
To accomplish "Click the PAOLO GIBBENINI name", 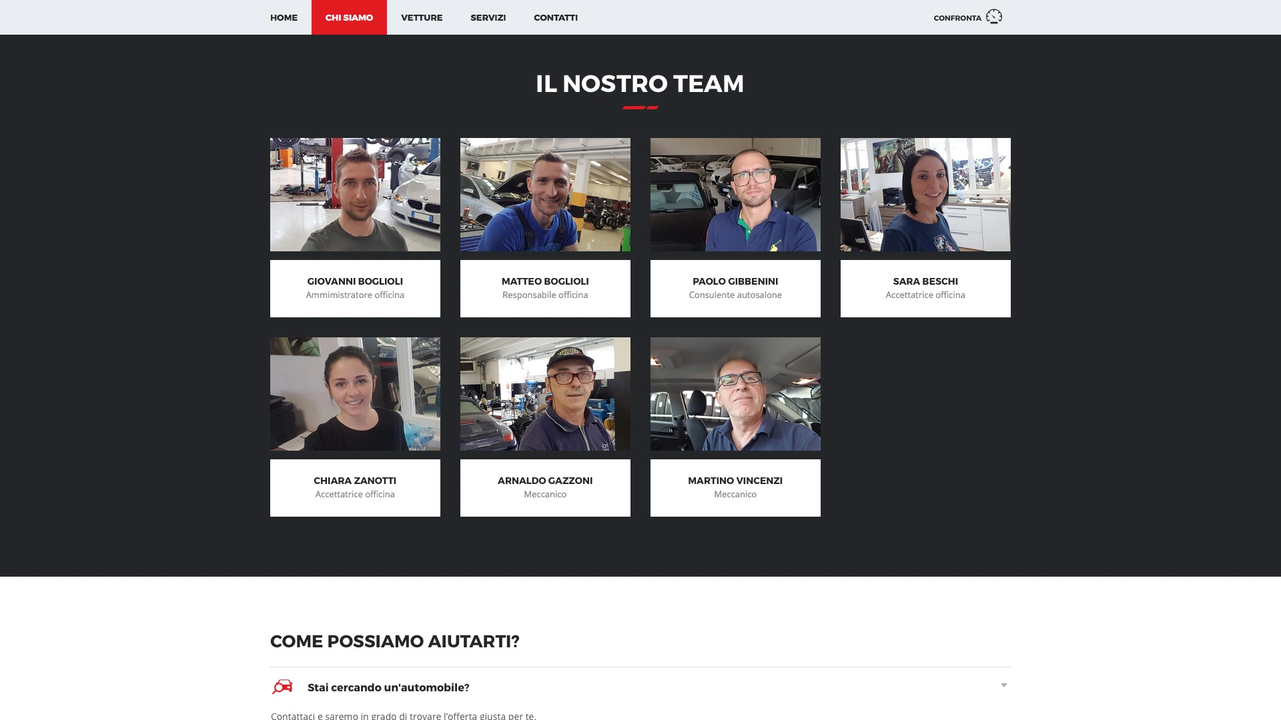I will [x=735, y=281].
